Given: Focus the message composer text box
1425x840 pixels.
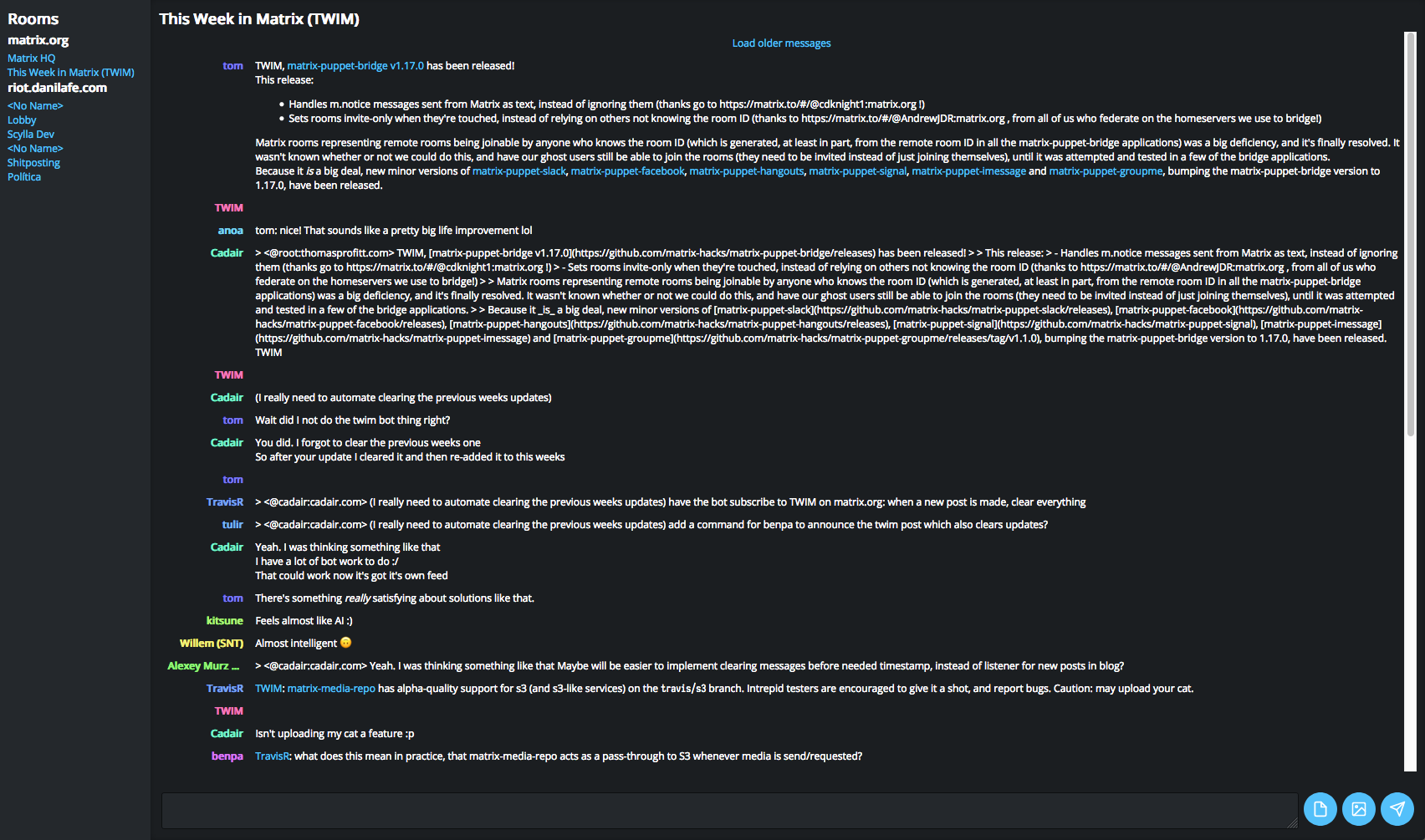Looking at the screenshot, I should click(728, 811).
